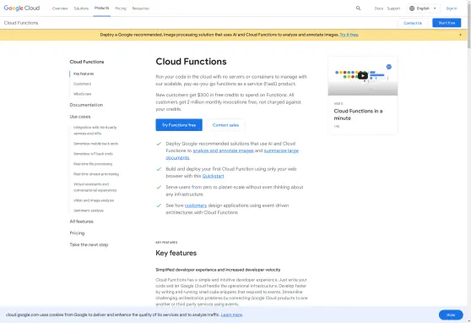
Task: Select Serverless mobile back ends item
Action: point(95,144)
